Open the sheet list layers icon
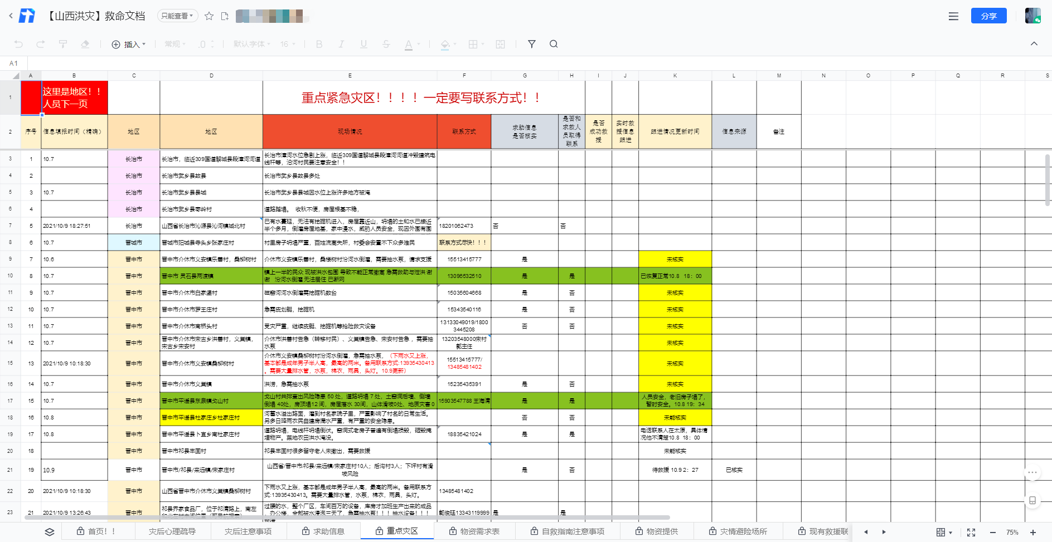Viewport: 1052px width, 542px height. (50, 532)
